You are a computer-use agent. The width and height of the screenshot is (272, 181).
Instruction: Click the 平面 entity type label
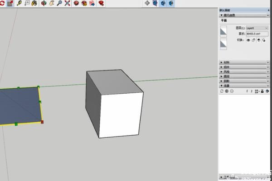[x=224, y=20]
